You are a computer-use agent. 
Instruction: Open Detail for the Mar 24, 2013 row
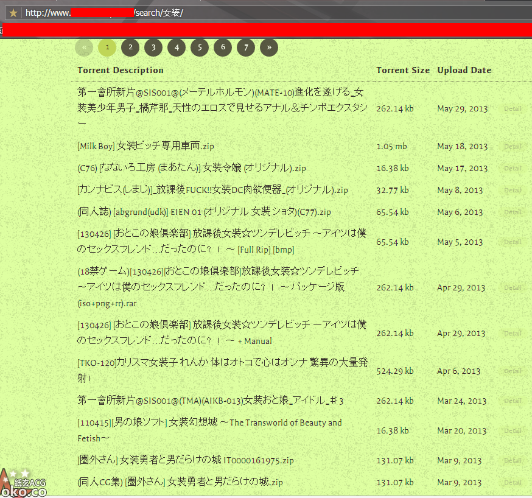click(513, 401)
